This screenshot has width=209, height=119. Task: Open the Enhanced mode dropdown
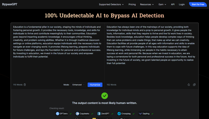(x=78, y=85)
